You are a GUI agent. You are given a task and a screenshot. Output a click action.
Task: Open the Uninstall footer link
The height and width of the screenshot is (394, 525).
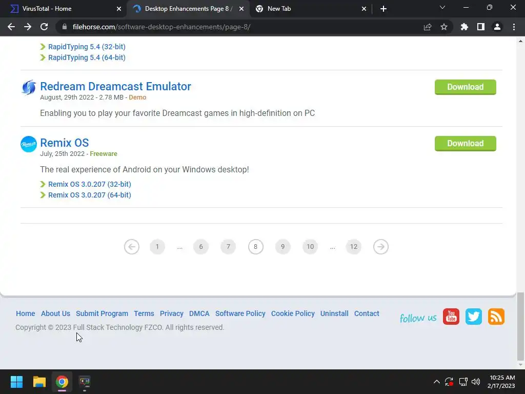(x=334, y=313)
